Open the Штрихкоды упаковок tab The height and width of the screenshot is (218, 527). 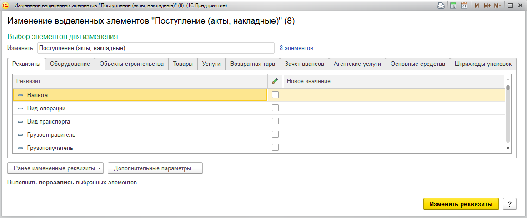click(x=483, y=64)
